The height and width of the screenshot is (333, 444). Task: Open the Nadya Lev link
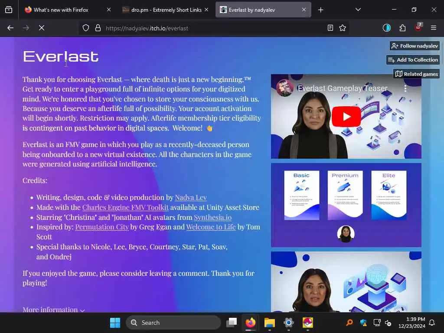191,197
